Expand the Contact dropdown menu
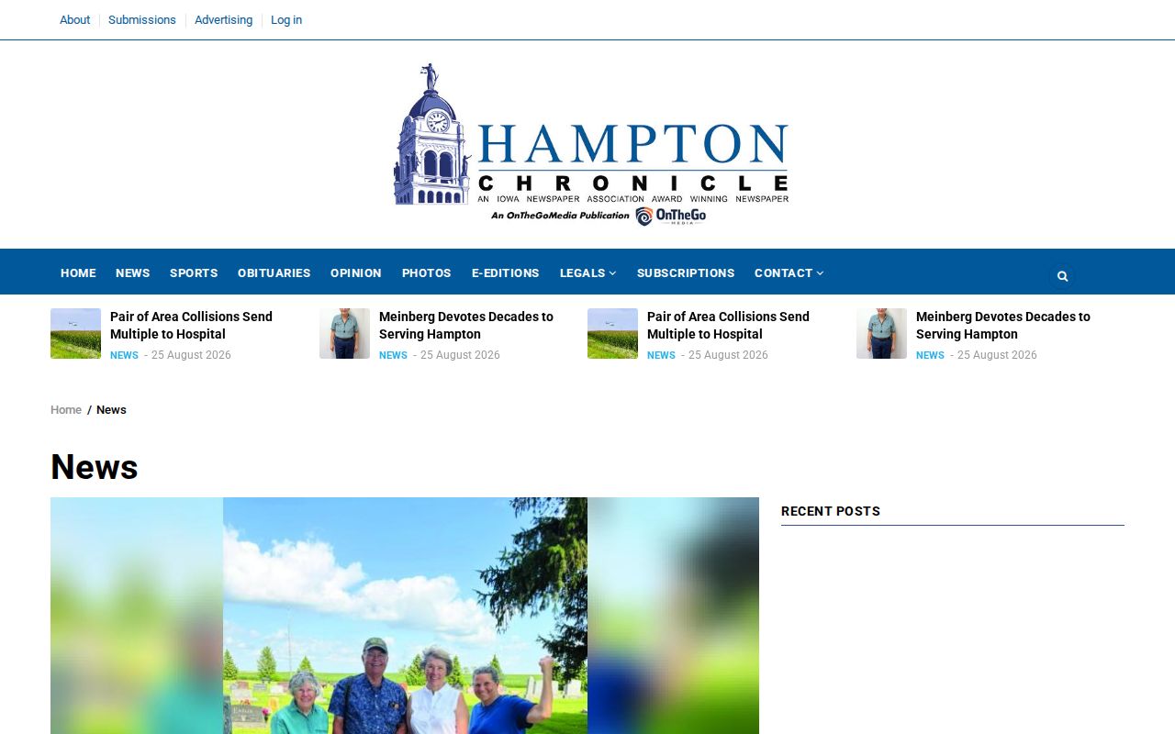Viewport: 1175px width, 734px height. pos(789,272)
